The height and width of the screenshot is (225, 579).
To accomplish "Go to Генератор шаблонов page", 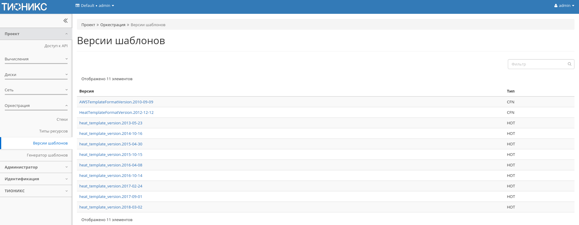I will click(47, 155).
